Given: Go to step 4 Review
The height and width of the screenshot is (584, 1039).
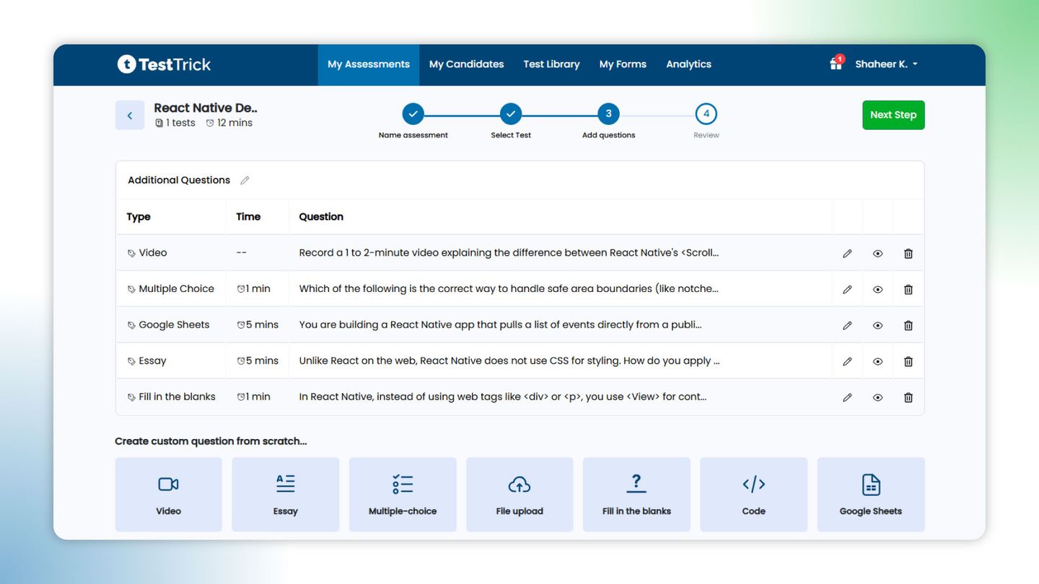Looking at the screenshot, I should [706, 114].
